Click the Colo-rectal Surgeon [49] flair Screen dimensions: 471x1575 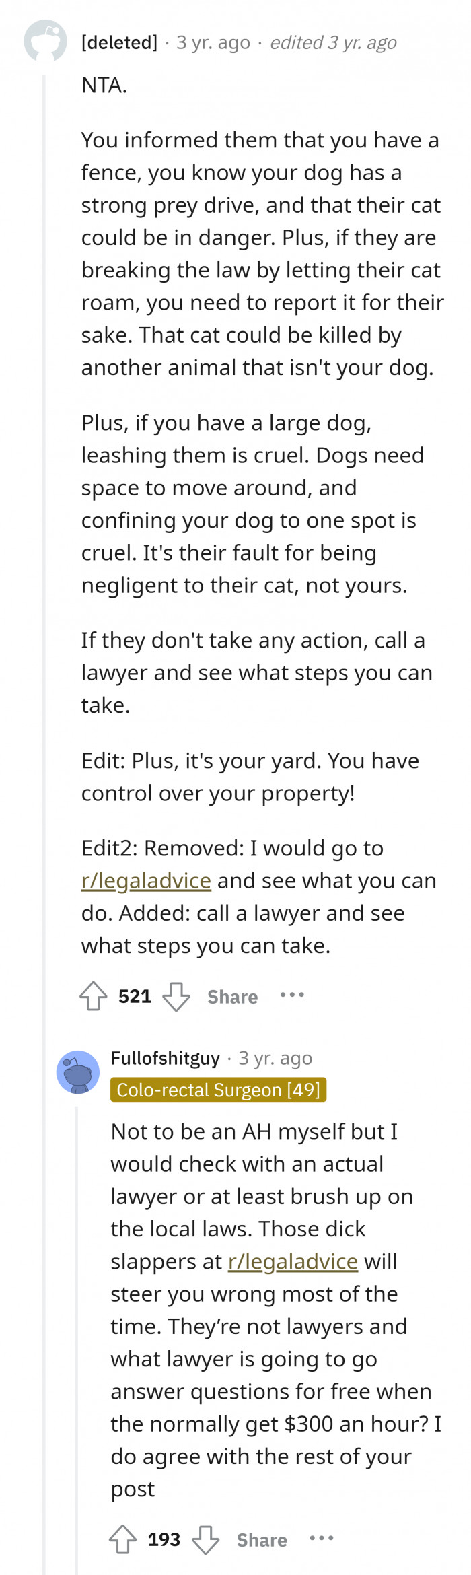pos(219,1090)
